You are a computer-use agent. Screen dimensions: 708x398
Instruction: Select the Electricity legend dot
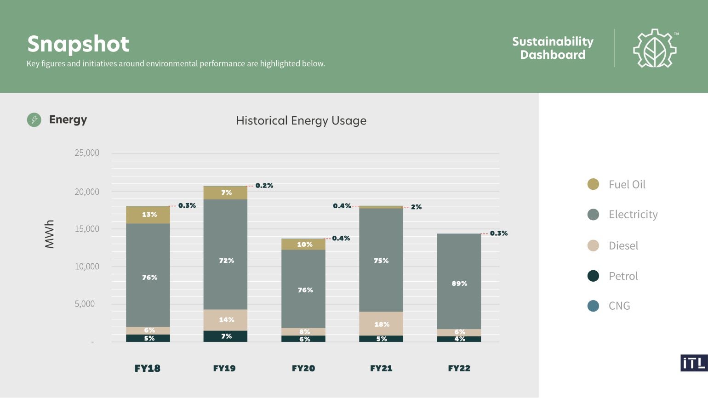click(x=593, y=215)
